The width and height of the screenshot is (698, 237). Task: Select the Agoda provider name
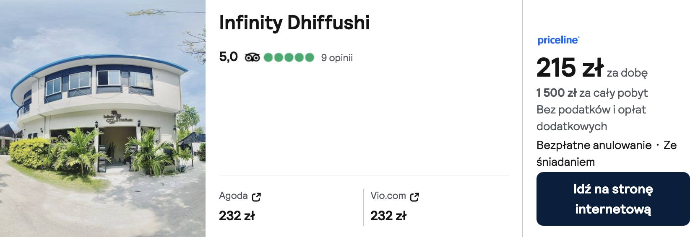(233, 196)
